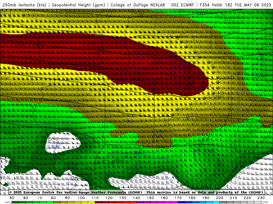
Task: Click the 190 value on the legend
Action: [x=206, y=198]
